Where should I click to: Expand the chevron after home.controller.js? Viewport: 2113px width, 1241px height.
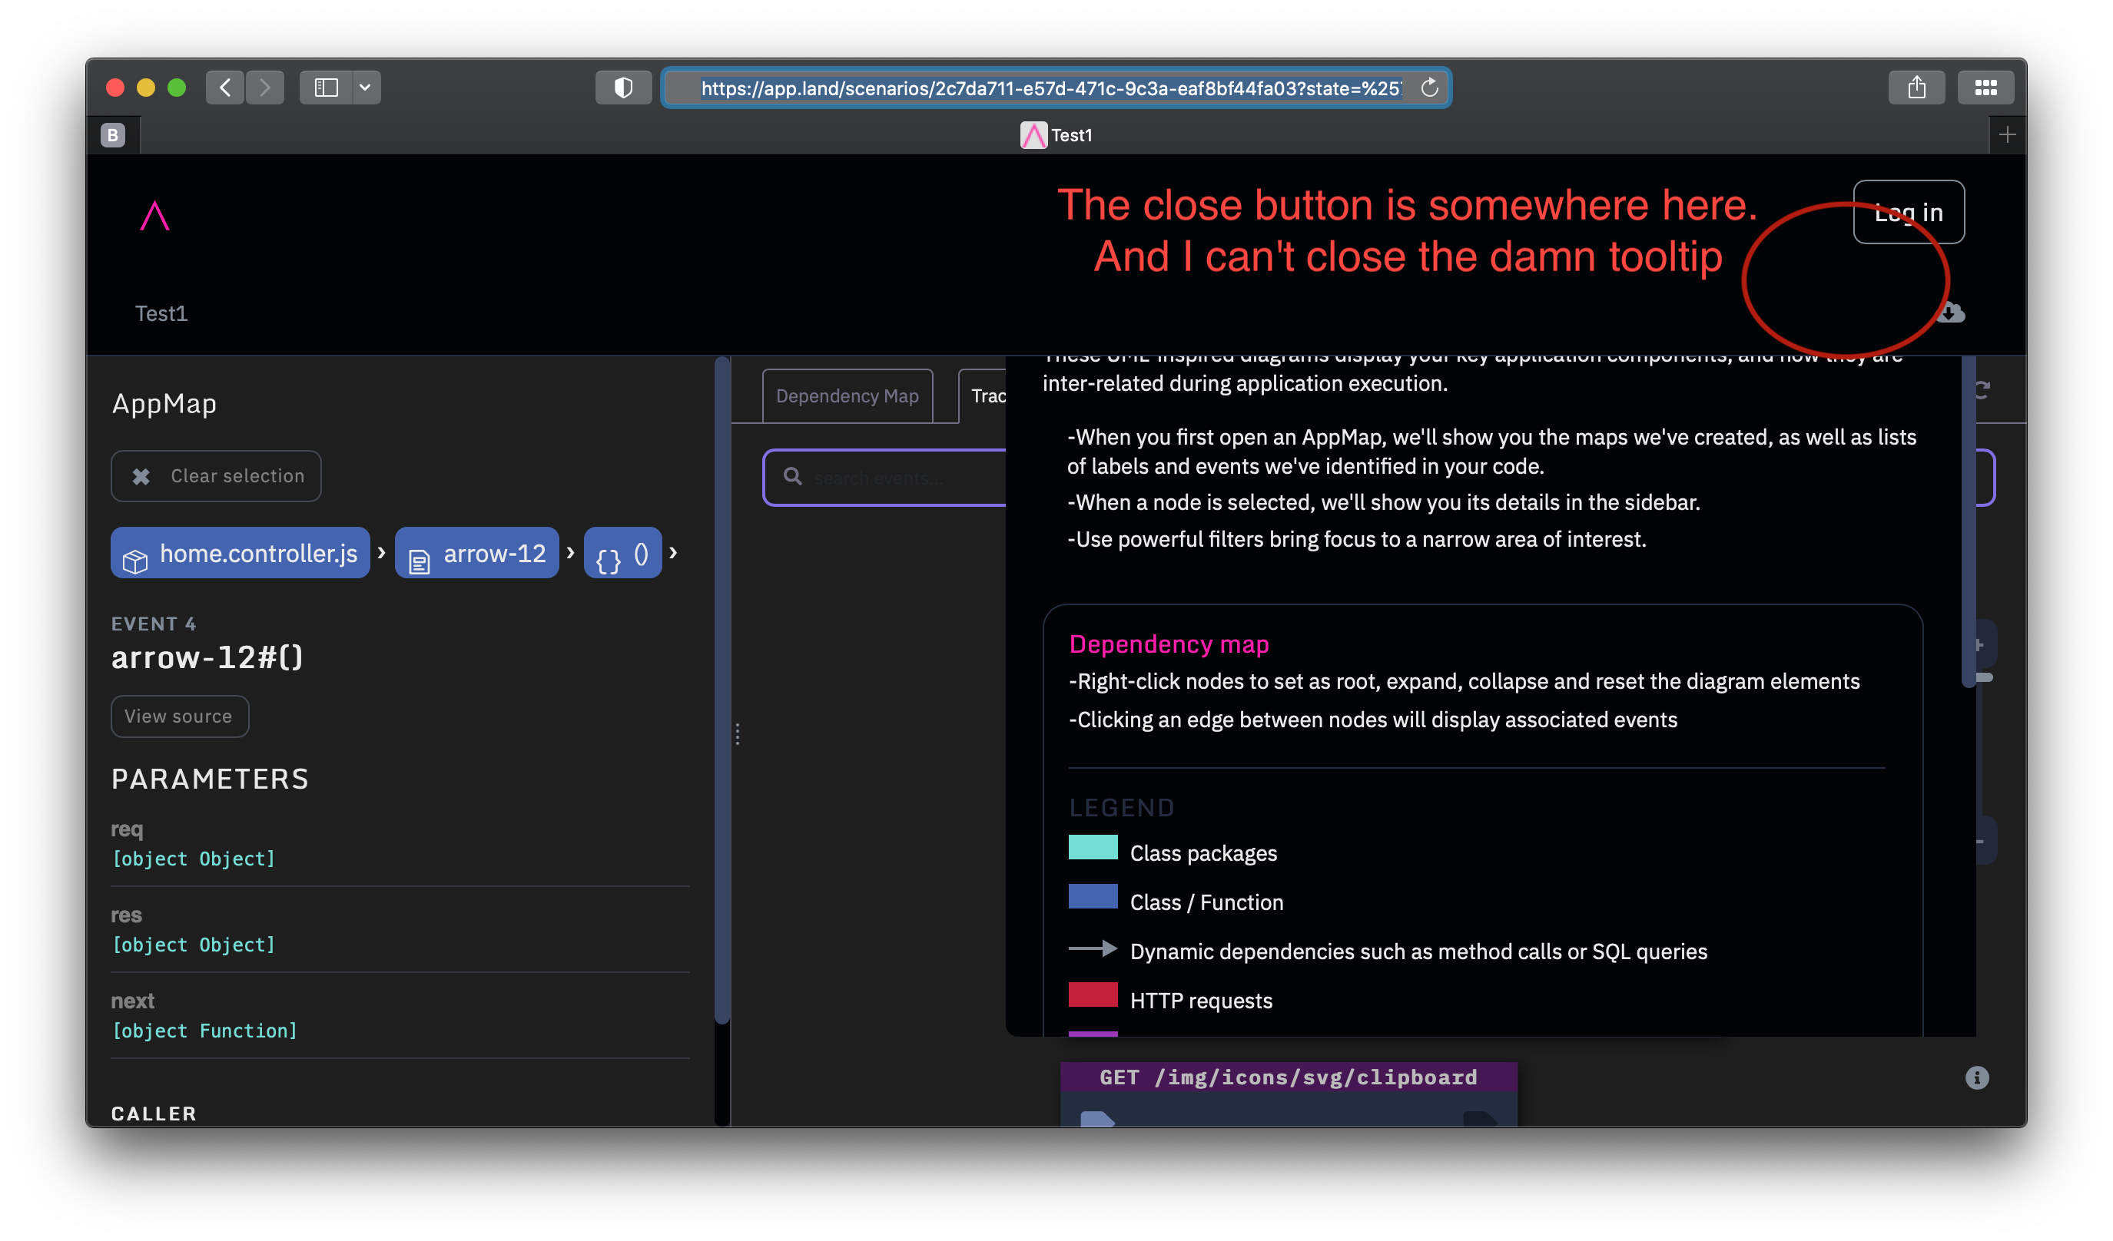382,553
